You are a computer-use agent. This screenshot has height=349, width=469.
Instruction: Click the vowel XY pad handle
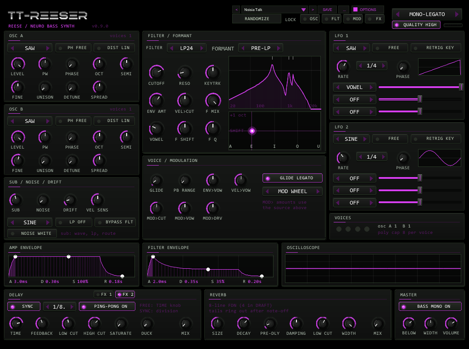pos(252,131)
